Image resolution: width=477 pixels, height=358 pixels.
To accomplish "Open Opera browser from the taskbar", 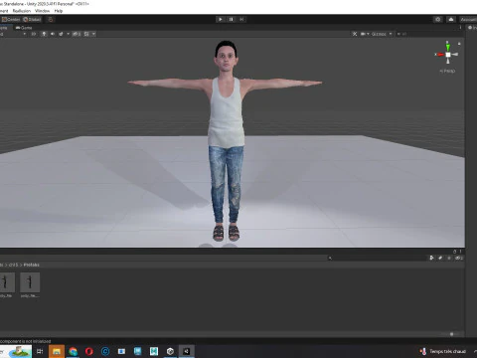I will click(x=89, y=351).
